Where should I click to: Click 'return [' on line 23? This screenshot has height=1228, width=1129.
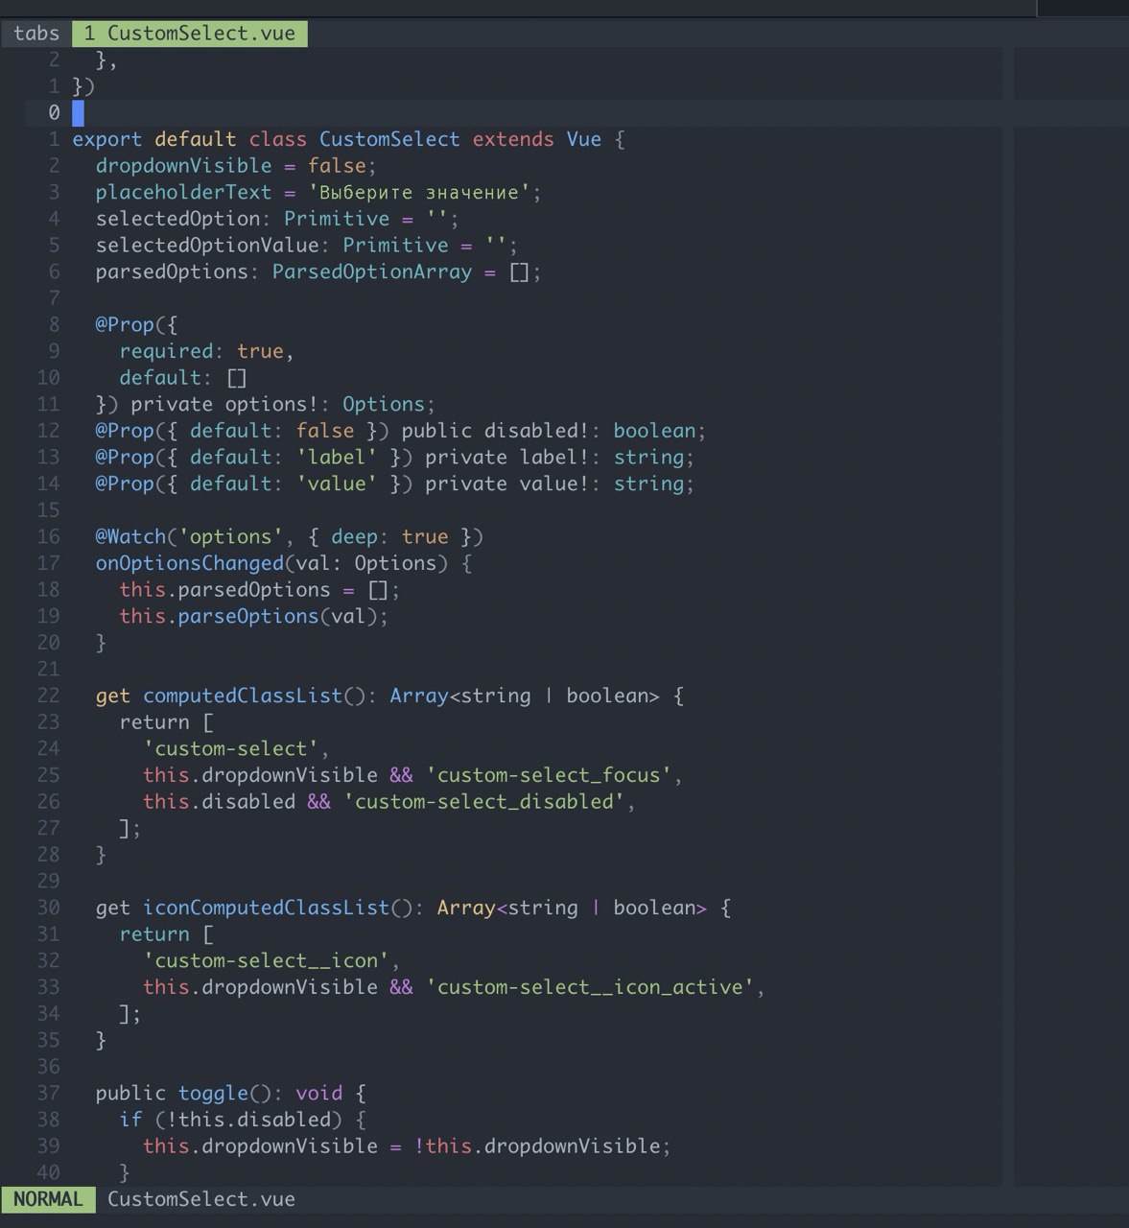coord(166,722)
